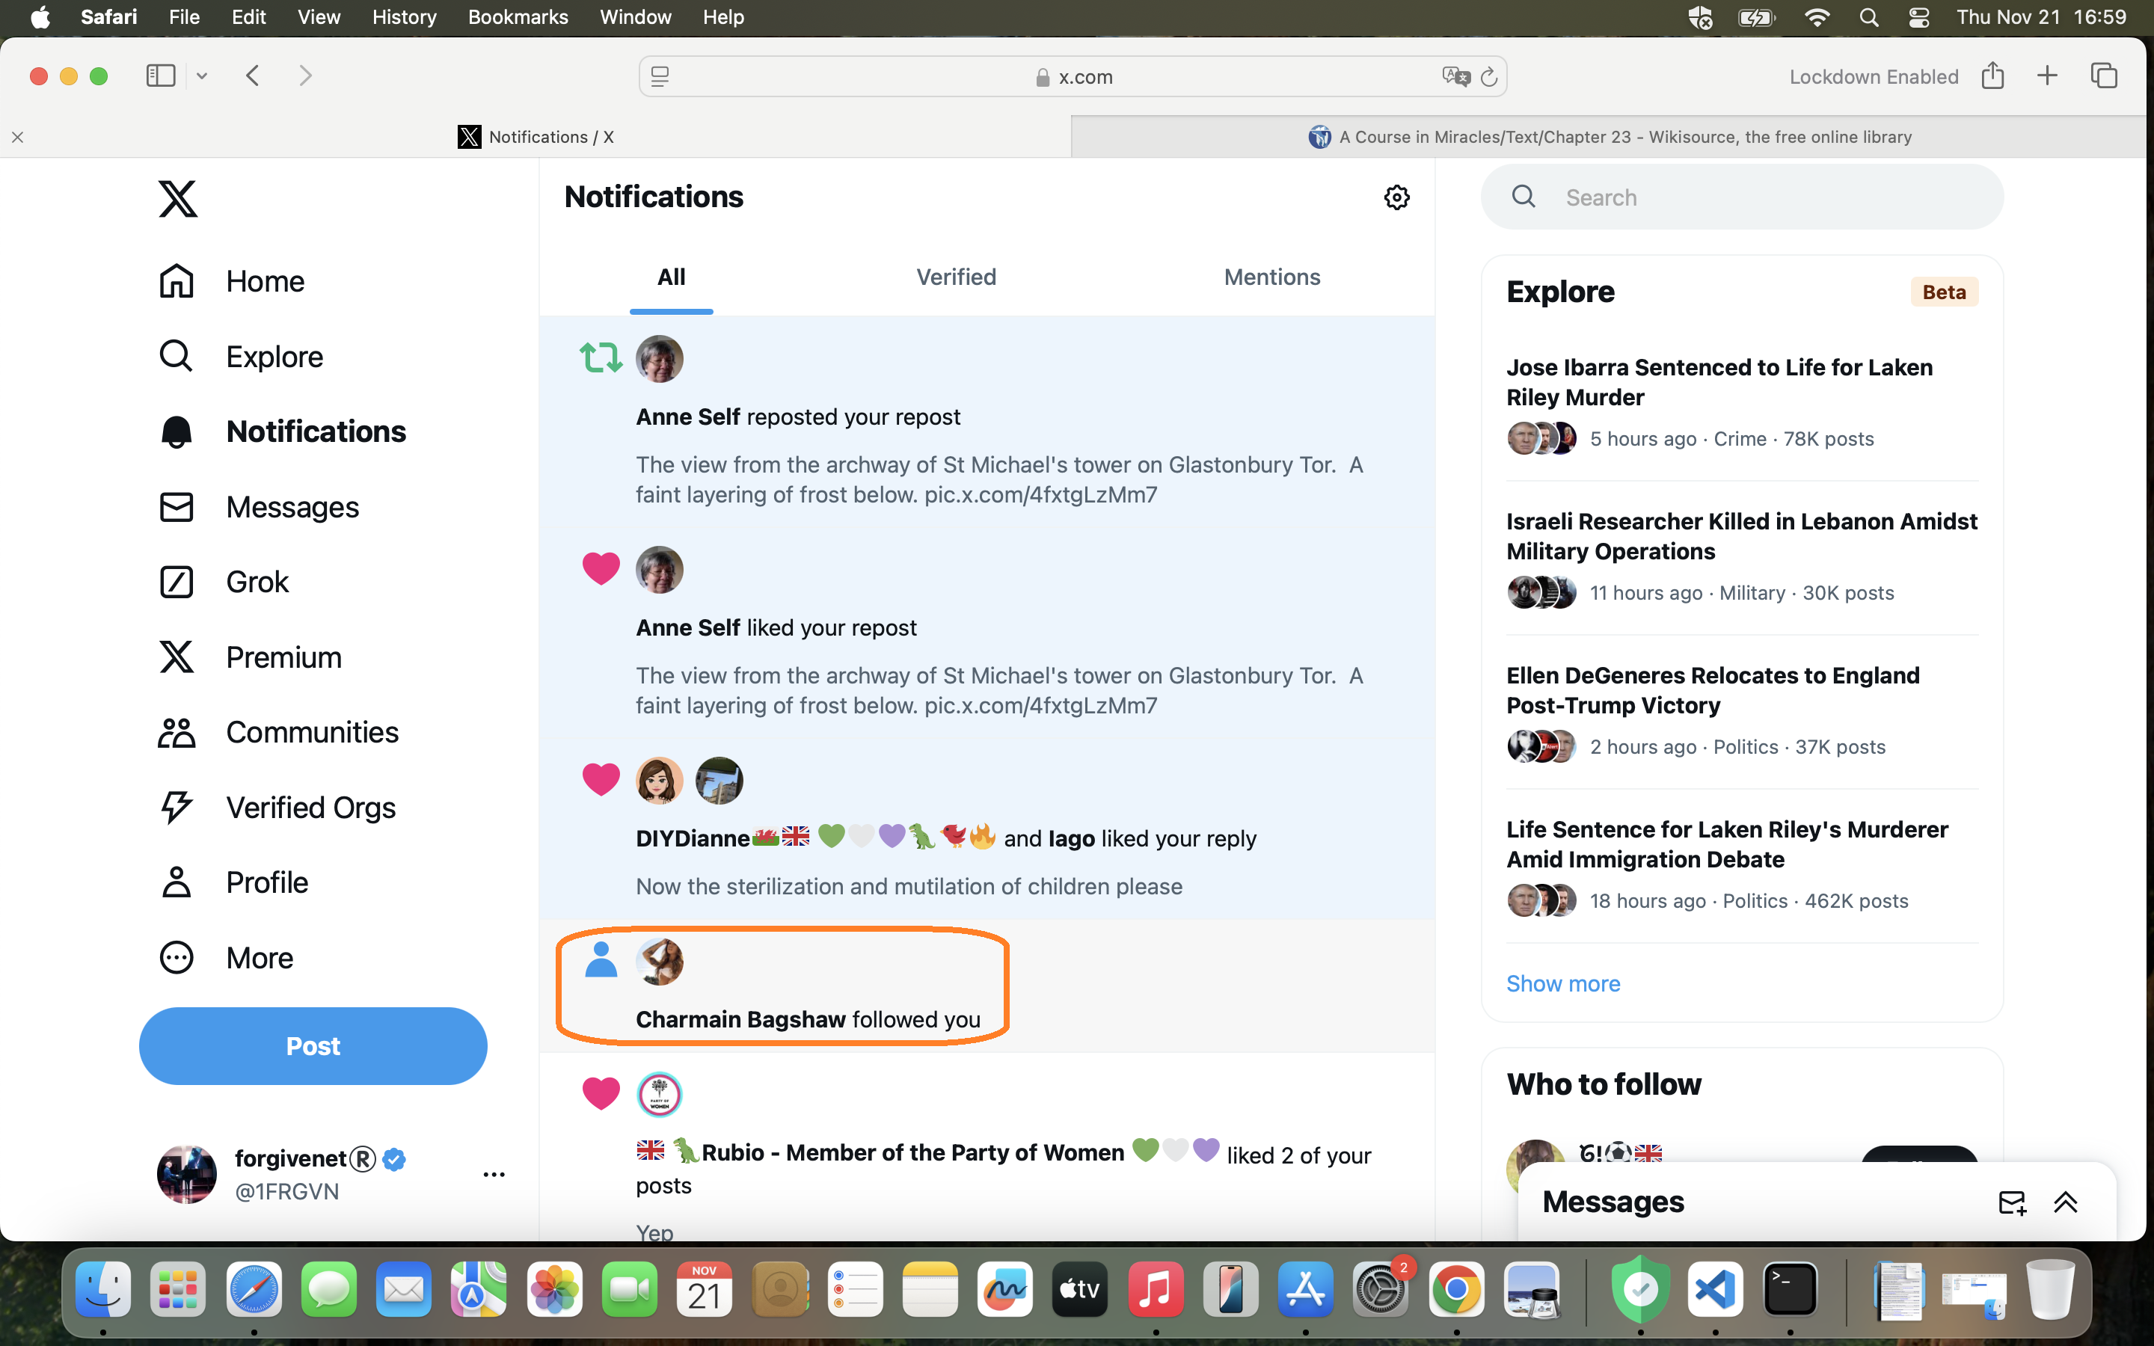Click translate icon in address bar
Screen dimensions: 2154x1346
pos(1455,76)
